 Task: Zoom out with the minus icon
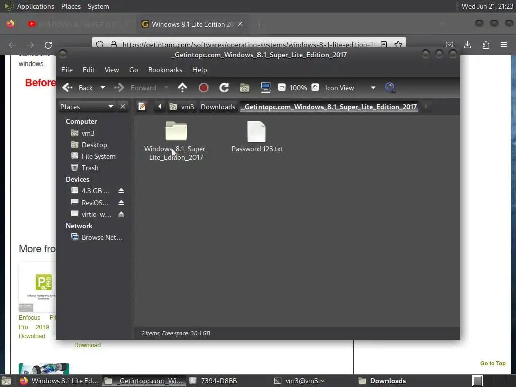[281, 88]
